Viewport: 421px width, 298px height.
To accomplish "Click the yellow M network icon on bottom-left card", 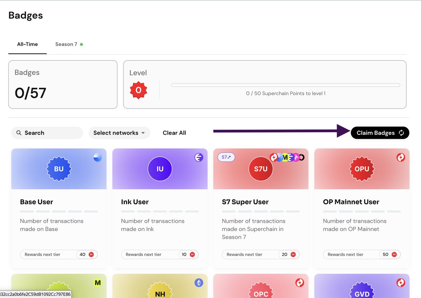I will [x=98, y=283].
